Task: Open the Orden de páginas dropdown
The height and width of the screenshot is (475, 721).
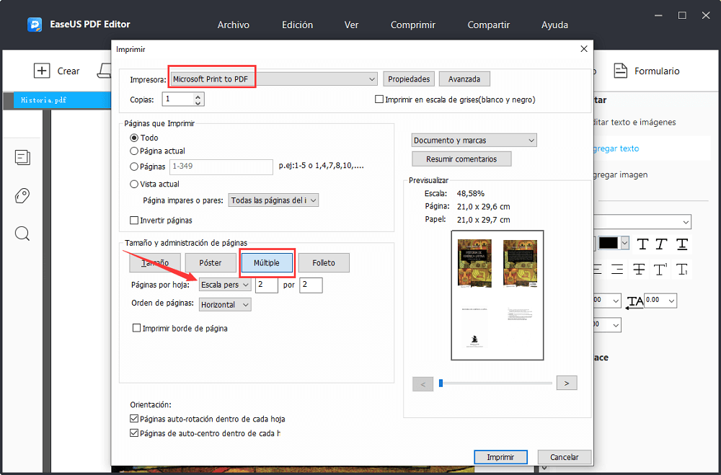Action: pyautogui.click(x=225, y=305)
